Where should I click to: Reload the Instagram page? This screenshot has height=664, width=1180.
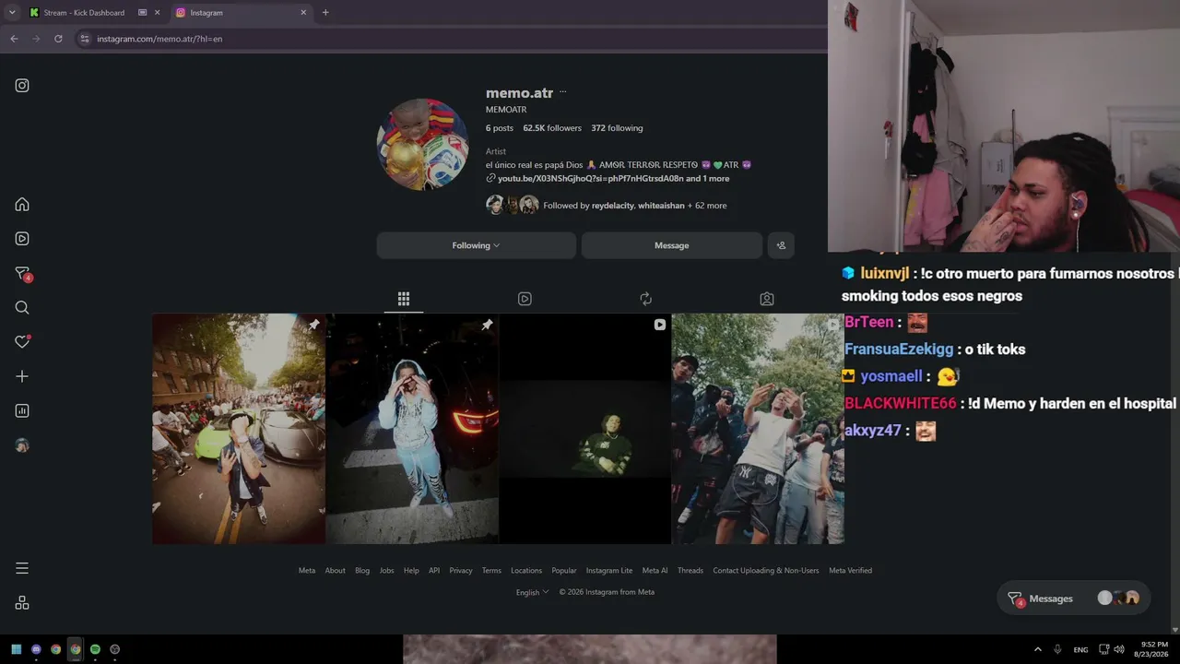point(58,39)
